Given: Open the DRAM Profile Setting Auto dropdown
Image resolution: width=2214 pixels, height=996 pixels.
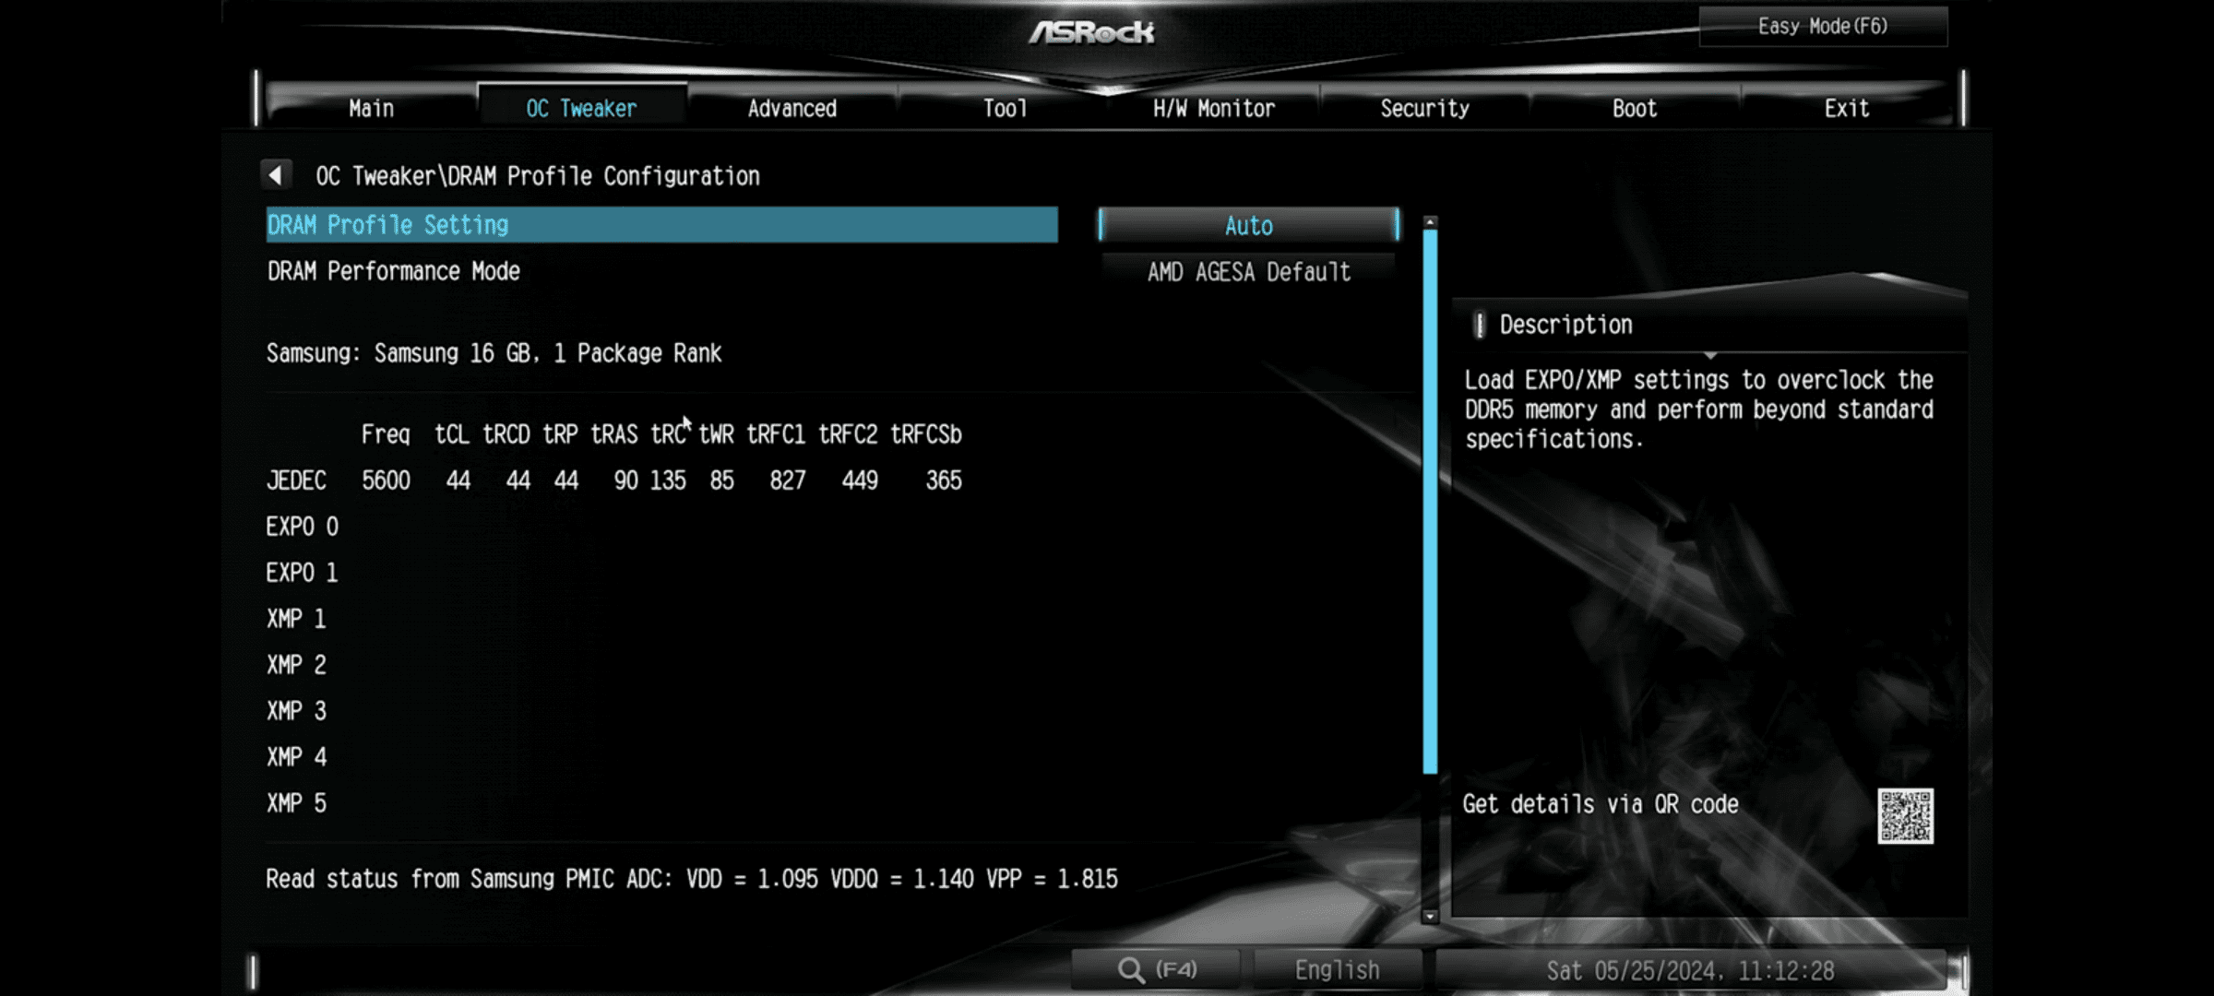Looking at the screenshot, I should tap(1249, 226).
